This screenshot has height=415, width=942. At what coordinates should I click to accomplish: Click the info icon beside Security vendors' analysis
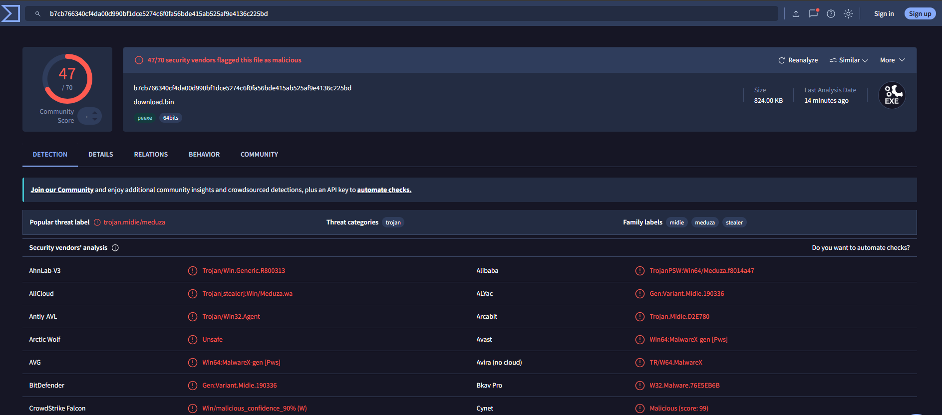[115, 248]
